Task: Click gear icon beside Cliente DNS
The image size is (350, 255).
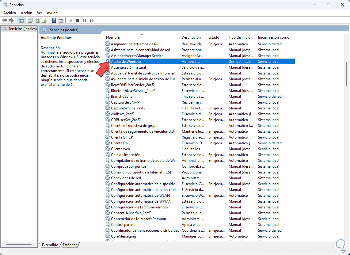Action: coord(108,143)
